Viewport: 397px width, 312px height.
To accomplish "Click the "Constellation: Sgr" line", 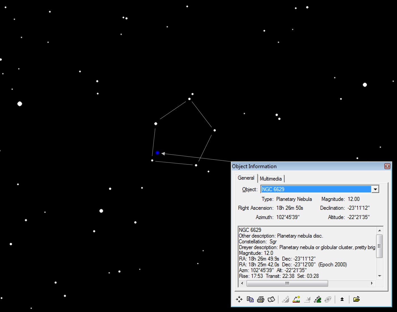I will click(x=258, y=242).
